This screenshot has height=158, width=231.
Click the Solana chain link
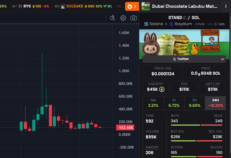tap(153, 24)
